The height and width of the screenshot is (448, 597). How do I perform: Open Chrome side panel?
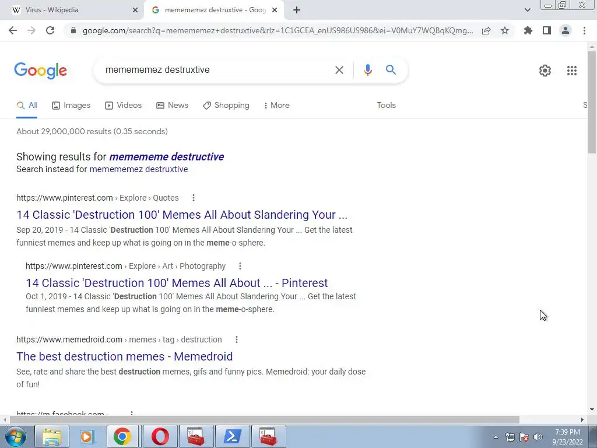point(547,30)
